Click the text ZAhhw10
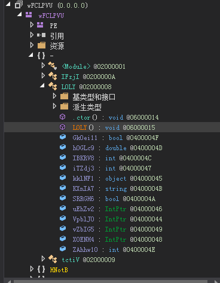 [x=85, y=249]
